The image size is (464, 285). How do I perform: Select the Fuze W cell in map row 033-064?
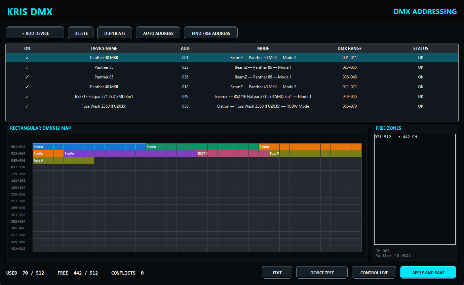[274, 154]
